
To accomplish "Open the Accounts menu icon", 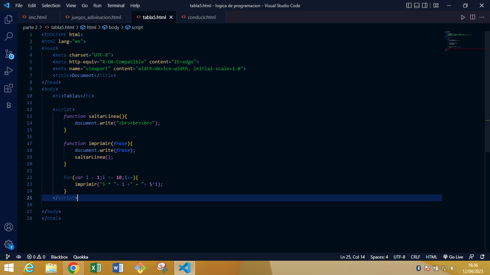I will pos(9,227).
